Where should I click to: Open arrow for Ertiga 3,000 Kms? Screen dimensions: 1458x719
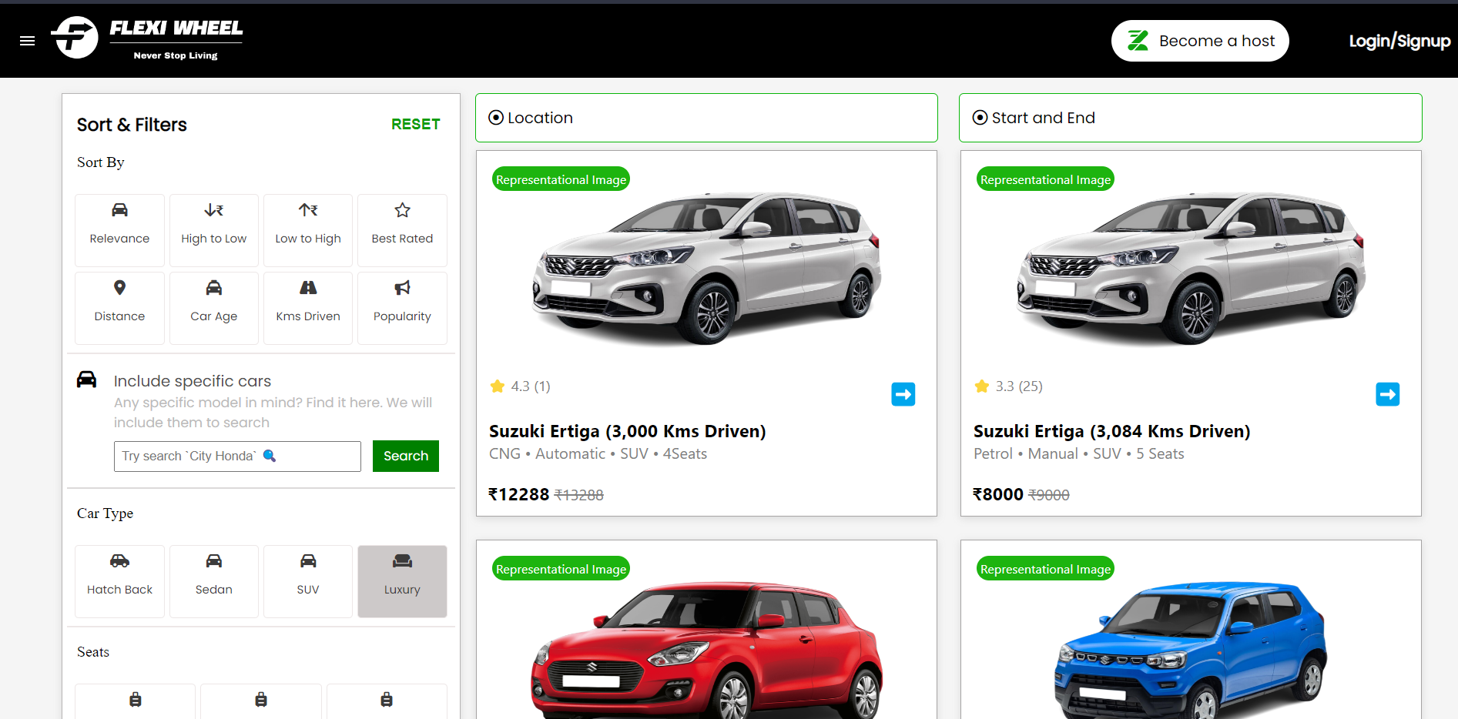[903, 394]
